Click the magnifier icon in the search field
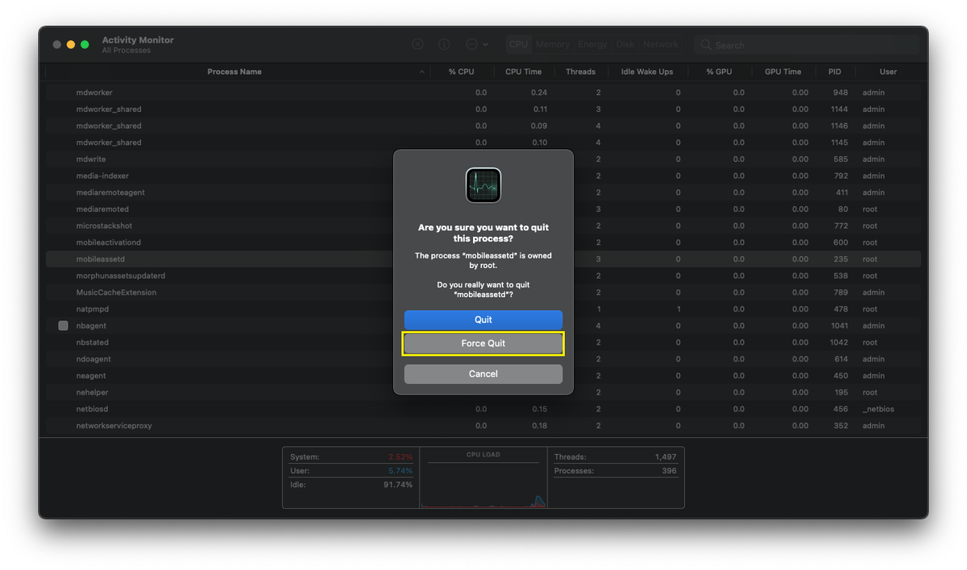This screenshot has height=570, width=967. point(704,44)
